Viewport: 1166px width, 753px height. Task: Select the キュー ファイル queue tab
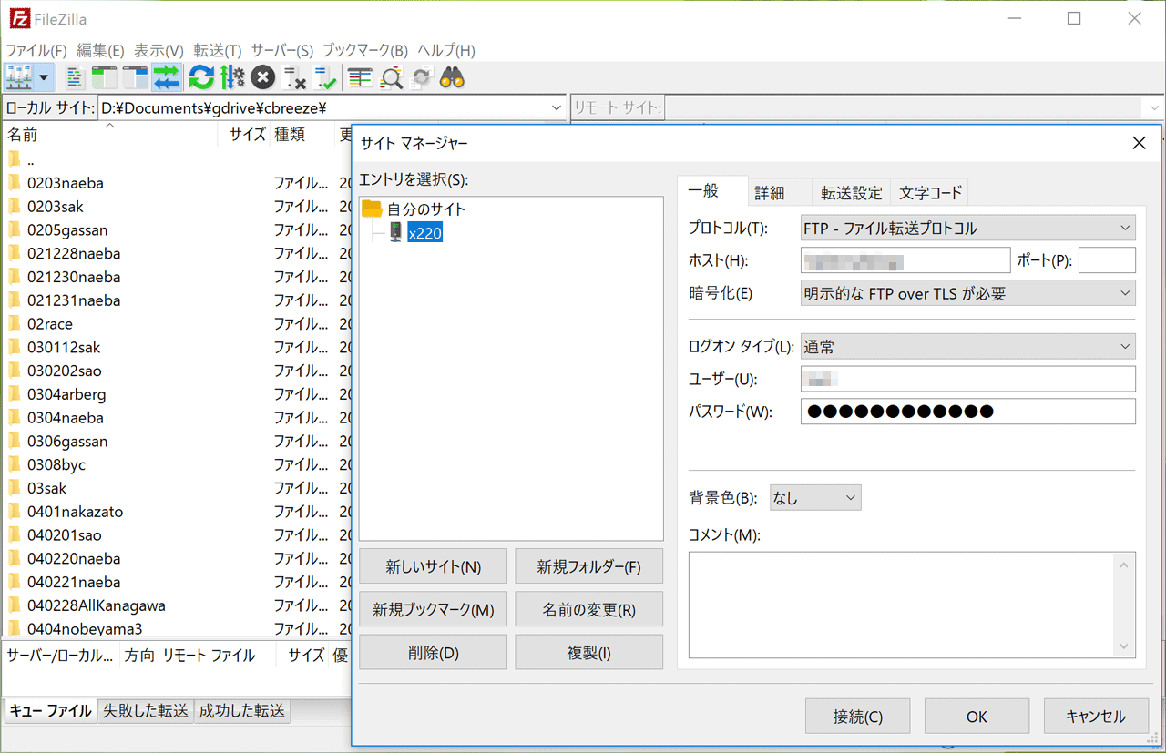coord(51,711)
